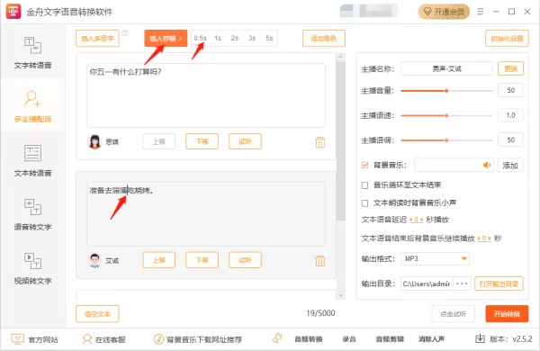Enable 音乐循环至文本结束 checkbox
The width and height of the screenshot is (540, 351).
pyautogui.click(x=365, y=185)
